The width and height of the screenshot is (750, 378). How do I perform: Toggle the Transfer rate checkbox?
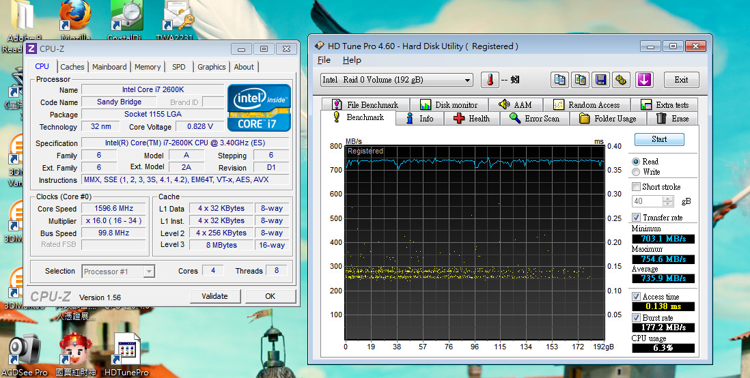coord(636,218)
